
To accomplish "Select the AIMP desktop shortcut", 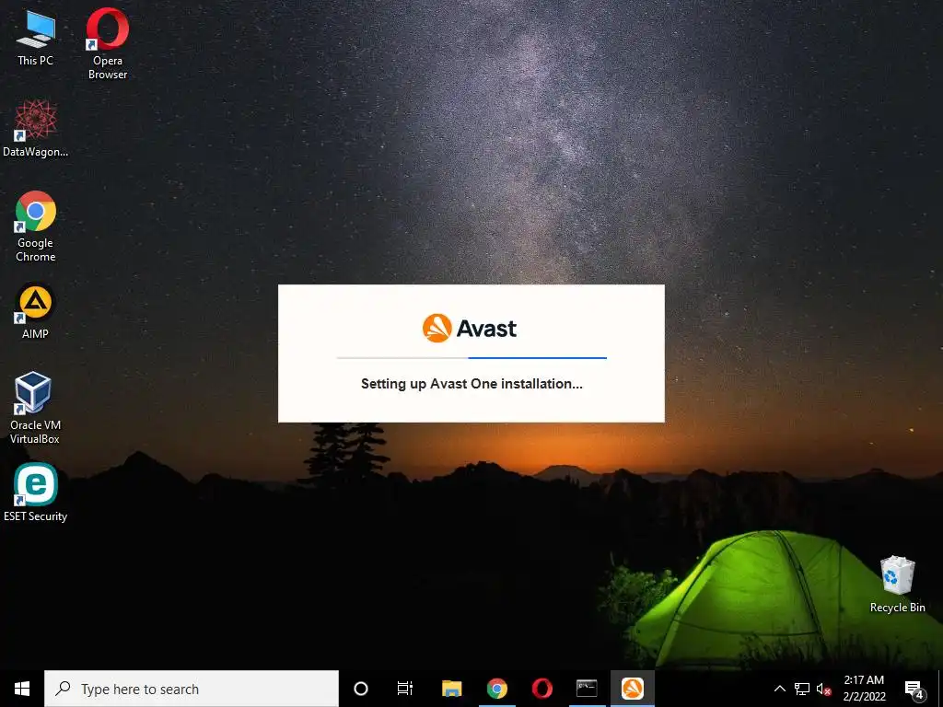I will pos(36,311).
